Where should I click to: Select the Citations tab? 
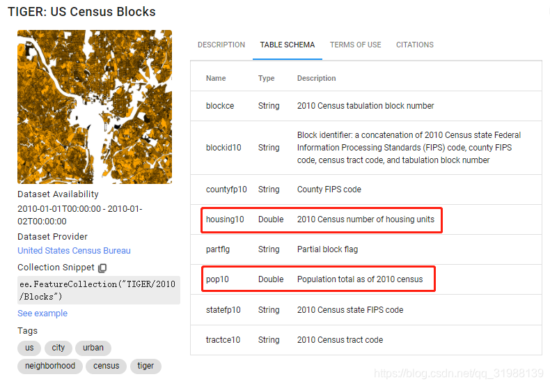click(x=415, y=45)
